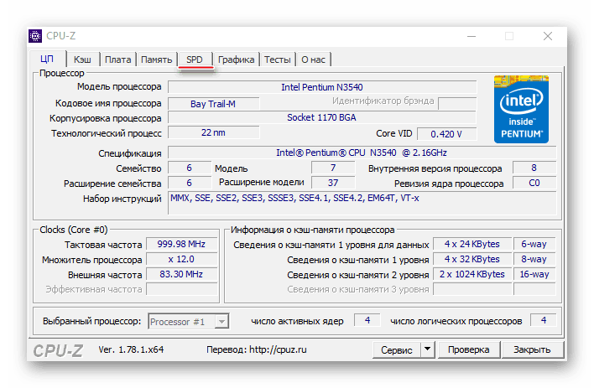Click the Ver. 1.78.1.x64 version text
The width and height of the screenshot is (594, 388).
click(x=131, y=349)
